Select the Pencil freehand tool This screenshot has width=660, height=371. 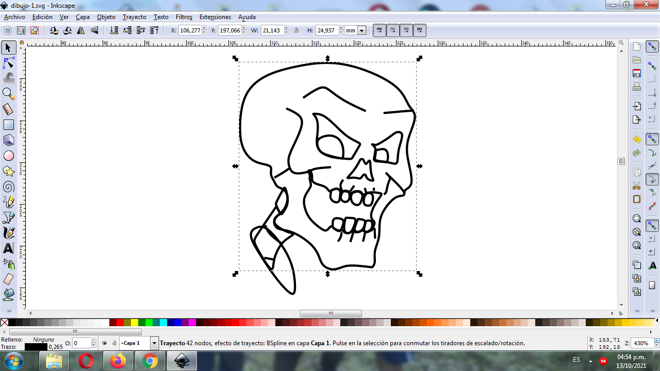[x=8, y=202]
